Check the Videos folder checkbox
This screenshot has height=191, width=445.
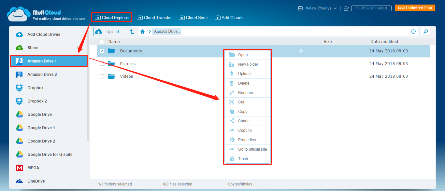point(102,76)
